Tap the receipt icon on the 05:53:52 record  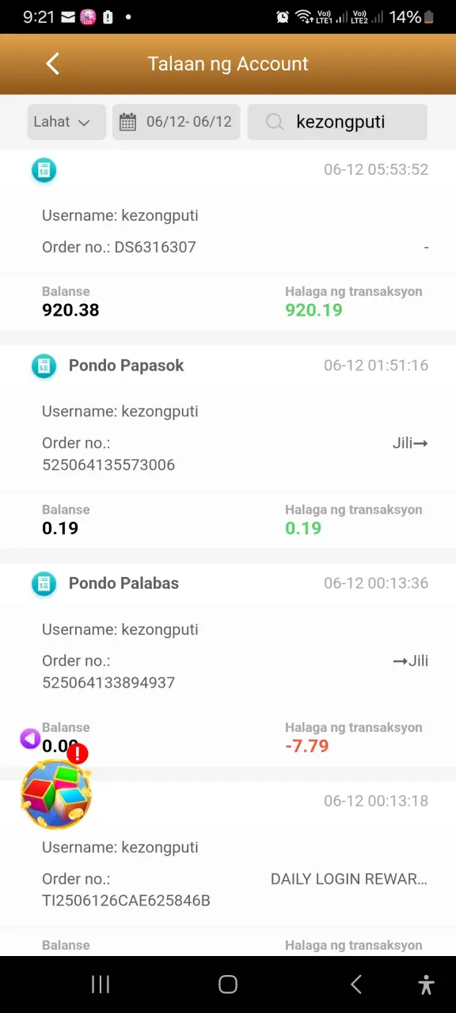coord(44,170)
